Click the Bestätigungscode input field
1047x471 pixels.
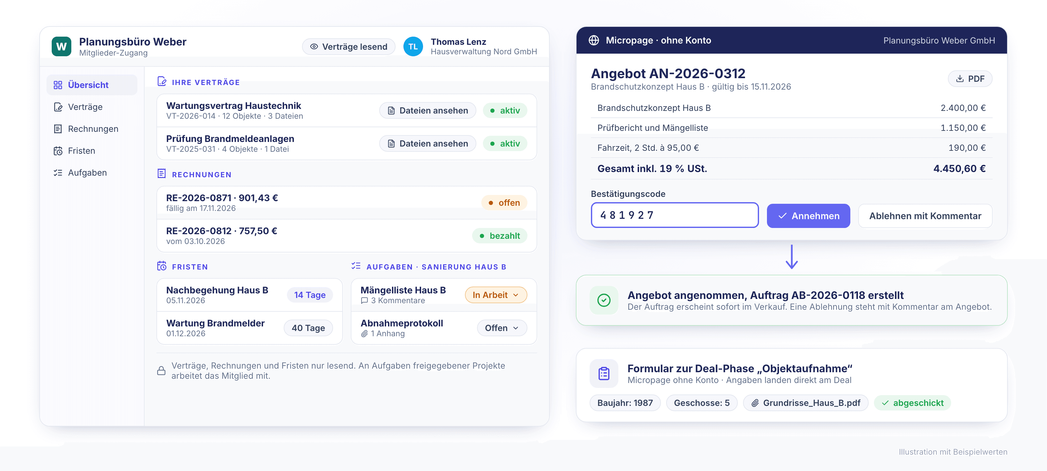point(675,215)
